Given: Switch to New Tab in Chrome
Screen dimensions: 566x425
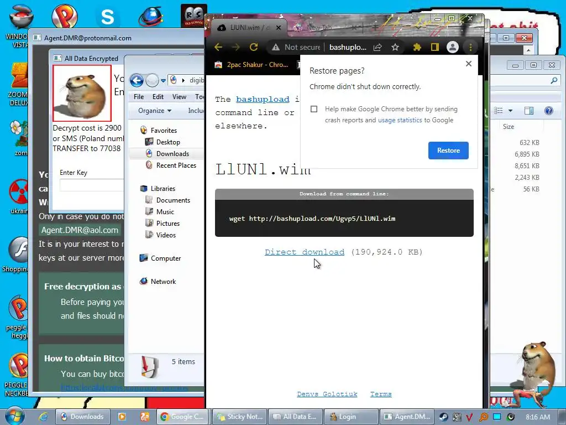Looking at the screenshot, I should pyautogui.click(x=319, y=28).
